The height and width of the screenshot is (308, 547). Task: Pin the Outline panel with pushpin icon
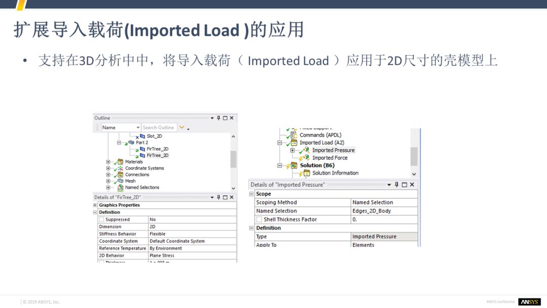coord(219,118)
